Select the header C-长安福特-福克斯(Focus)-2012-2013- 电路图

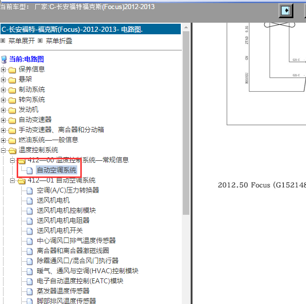90,29
